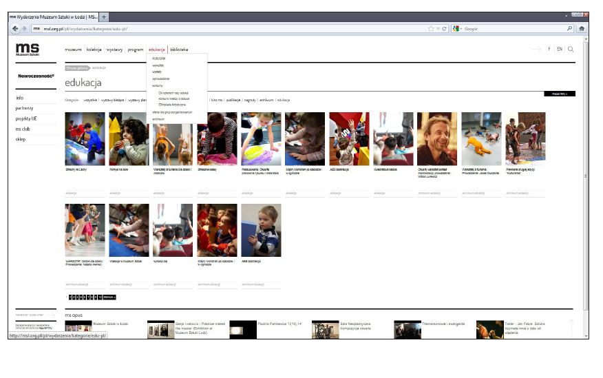Select archiwum at the dropdown's bottom
This screenshot has width=603, height=378.
pos(158,119)
